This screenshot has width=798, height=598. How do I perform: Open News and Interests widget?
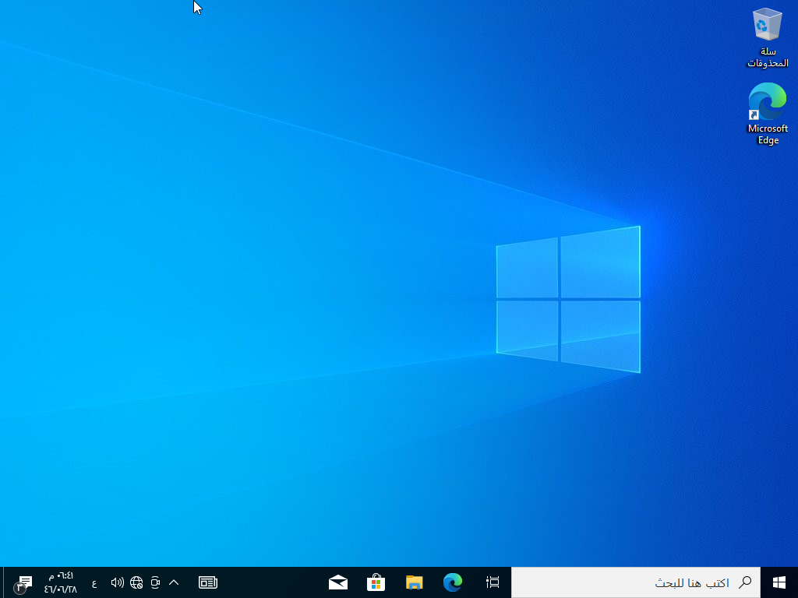tap(208, 582)
